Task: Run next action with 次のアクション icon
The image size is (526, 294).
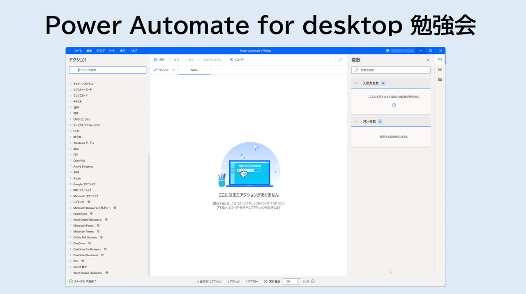Action: [198, 60]
